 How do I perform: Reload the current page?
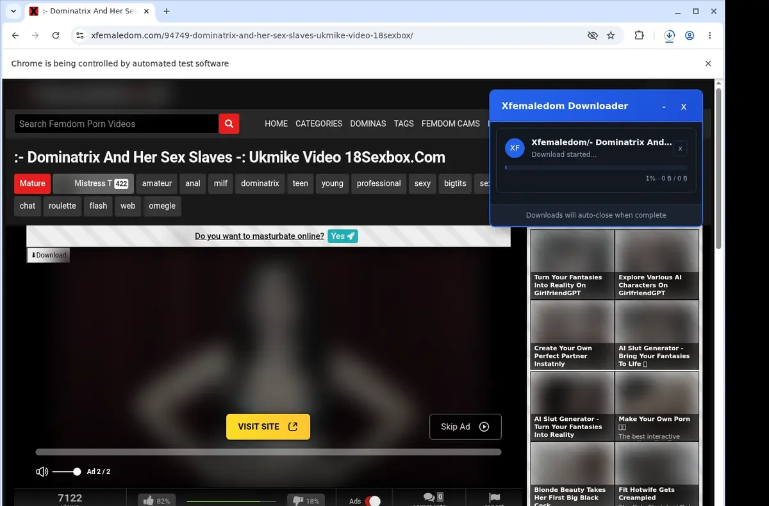pos(56,35)
